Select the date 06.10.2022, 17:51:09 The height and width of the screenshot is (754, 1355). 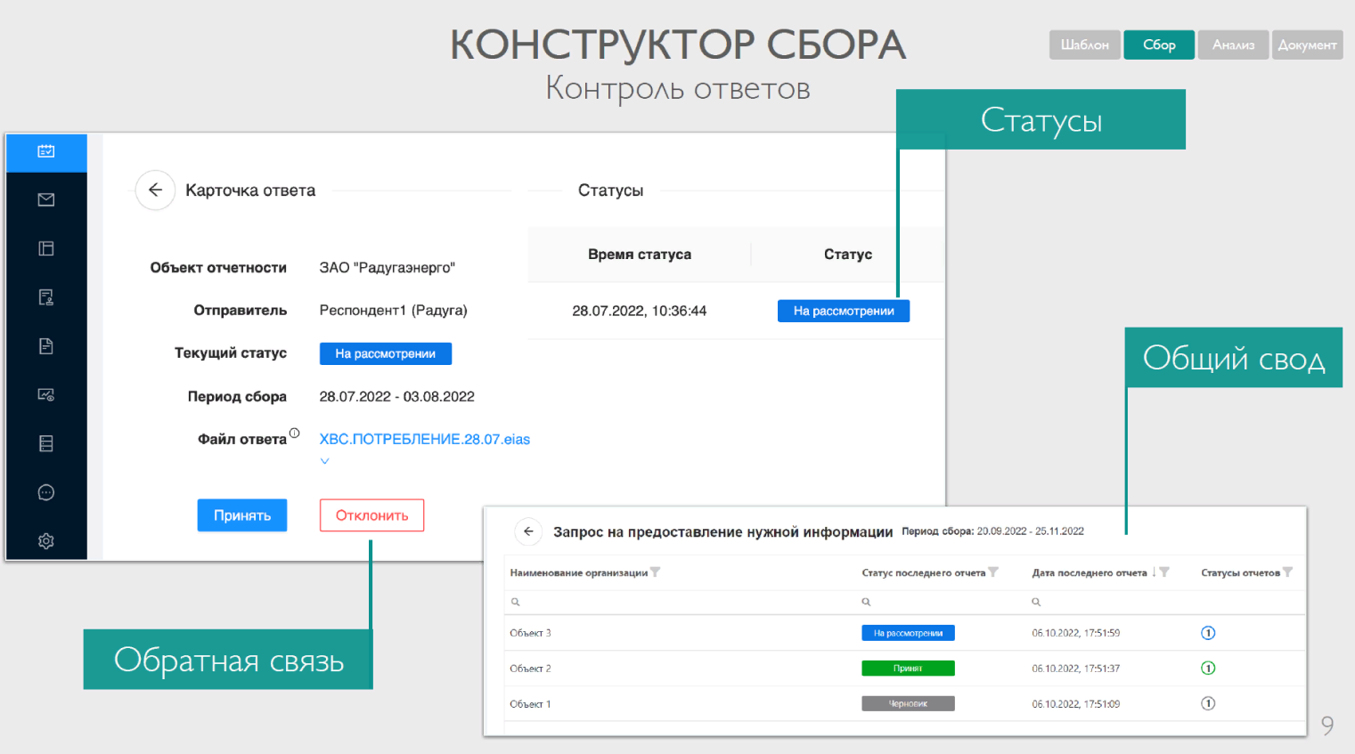click(x=1076, y=703)
